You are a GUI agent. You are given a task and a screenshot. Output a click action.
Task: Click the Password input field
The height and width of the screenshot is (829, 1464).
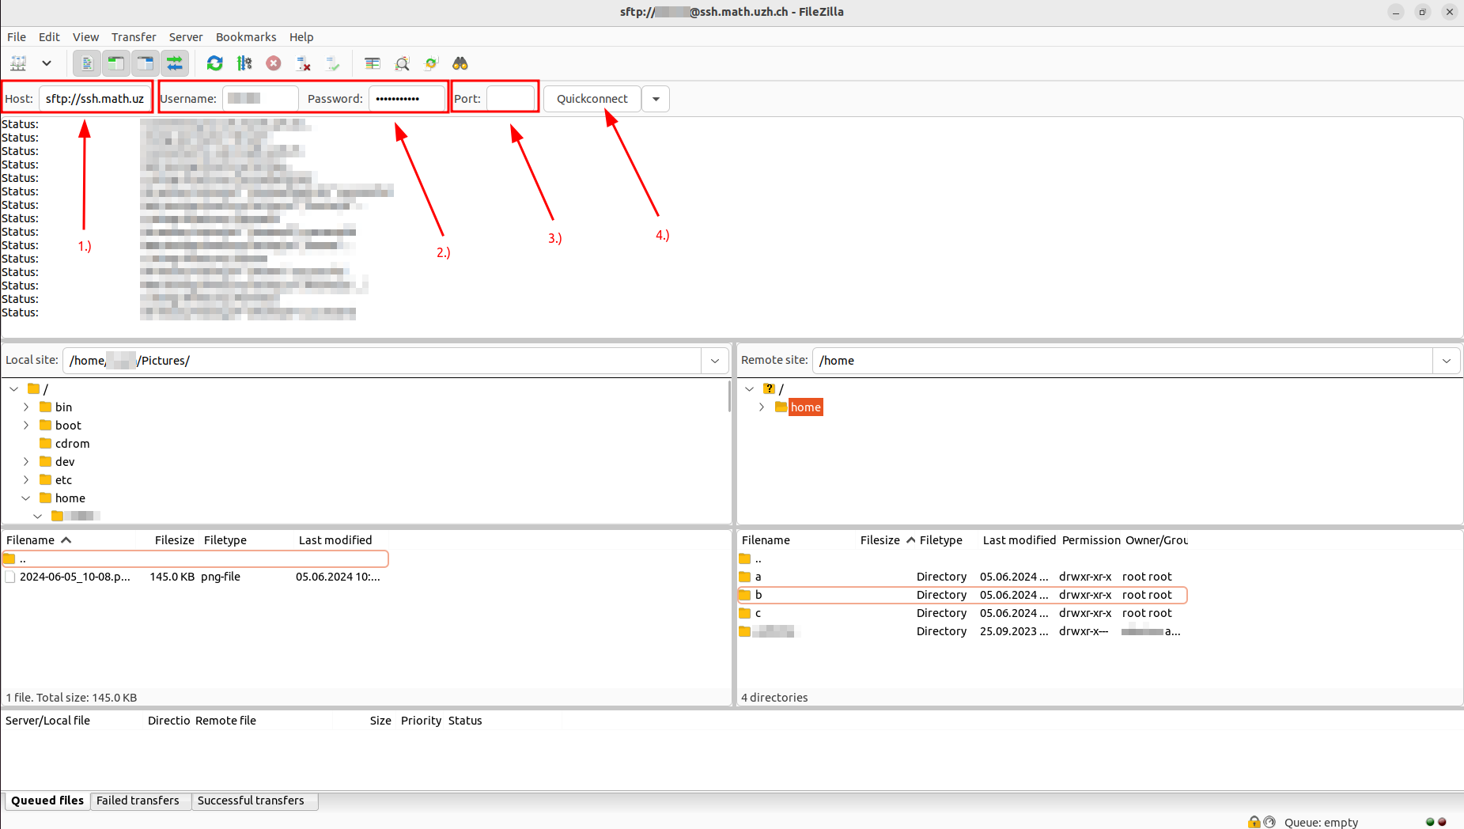[407, 99]
